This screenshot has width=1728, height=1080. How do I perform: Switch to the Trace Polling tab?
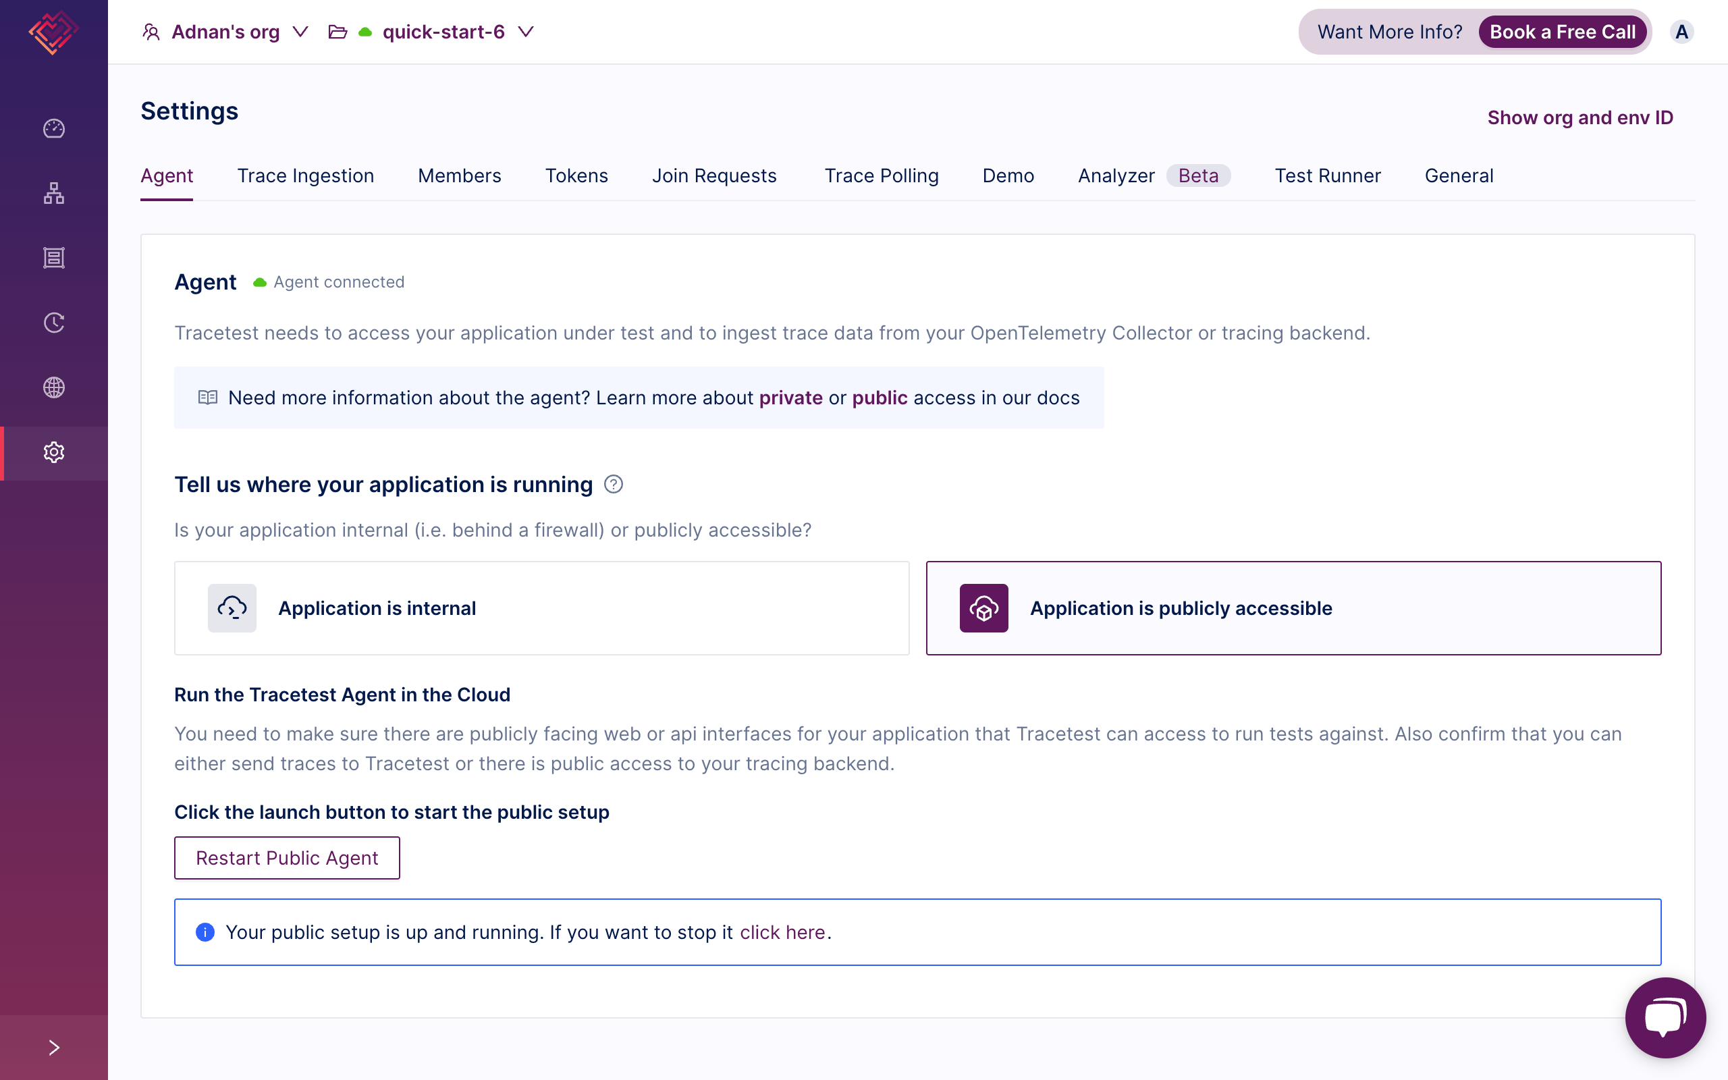pyautogui.click(x=881, y=175)
